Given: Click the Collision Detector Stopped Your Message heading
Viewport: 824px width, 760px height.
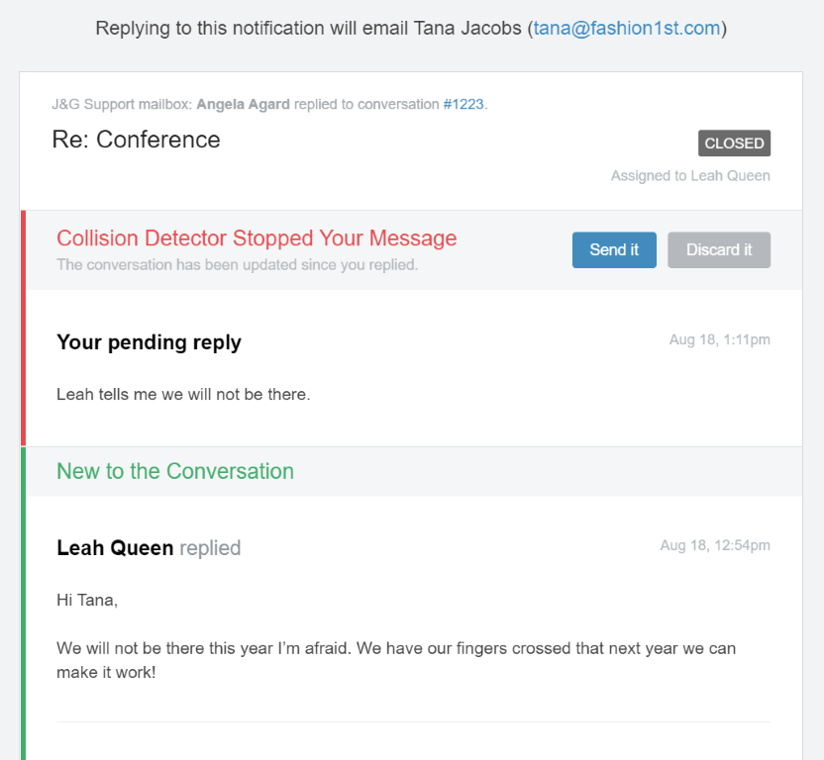Looking at the screenshot, I should [257, 238].
